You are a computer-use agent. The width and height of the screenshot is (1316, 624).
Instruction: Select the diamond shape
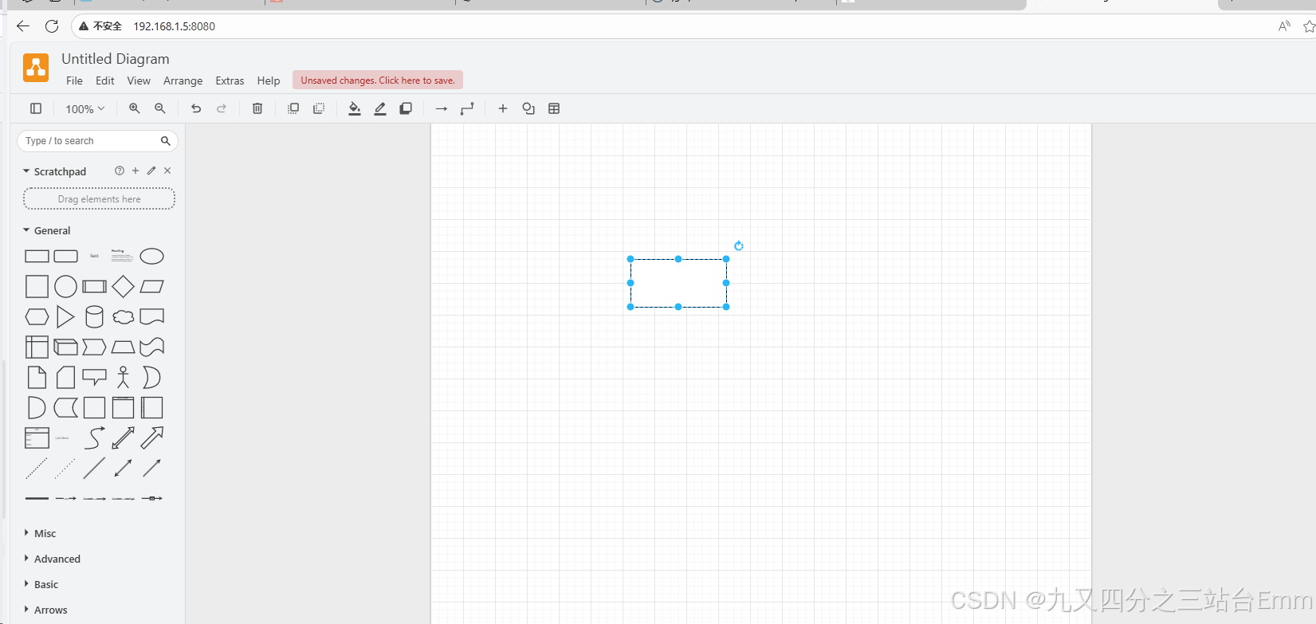coord(123,286)
